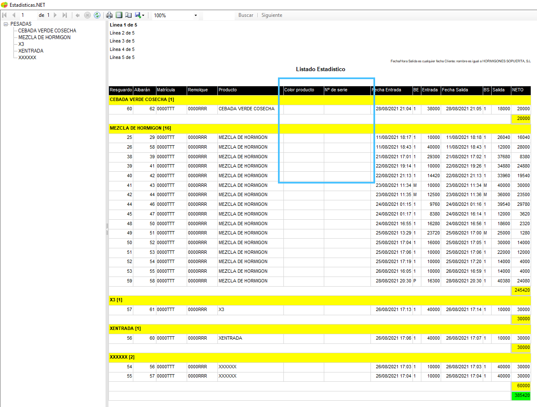Go to the next report page
The width and height of the screenshot is (537, 407).
[x=55, y=15]
